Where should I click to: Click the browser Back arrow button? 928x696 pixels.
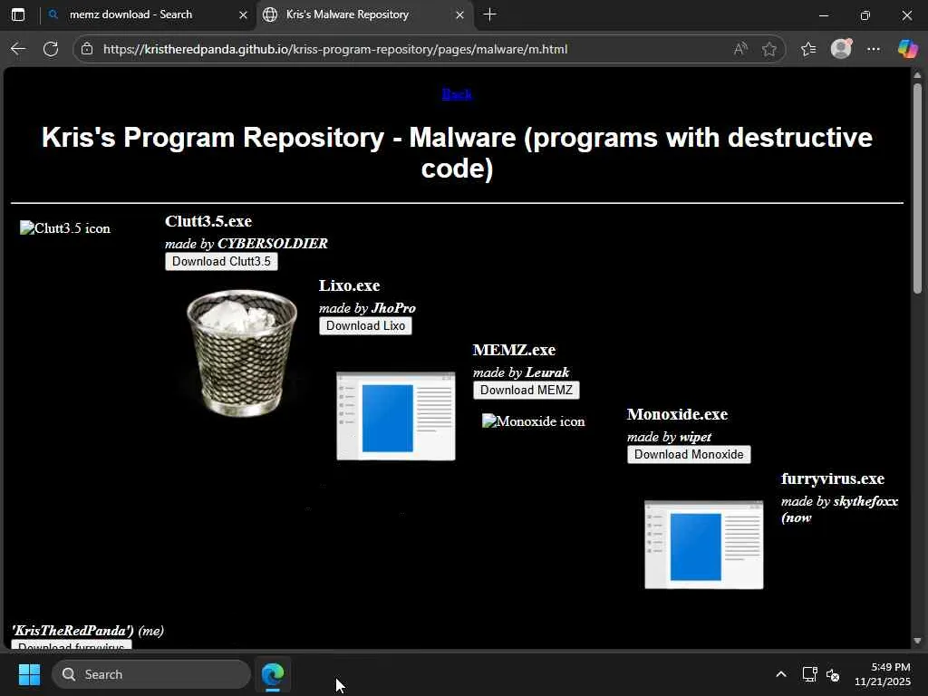(x=18, y=49)
